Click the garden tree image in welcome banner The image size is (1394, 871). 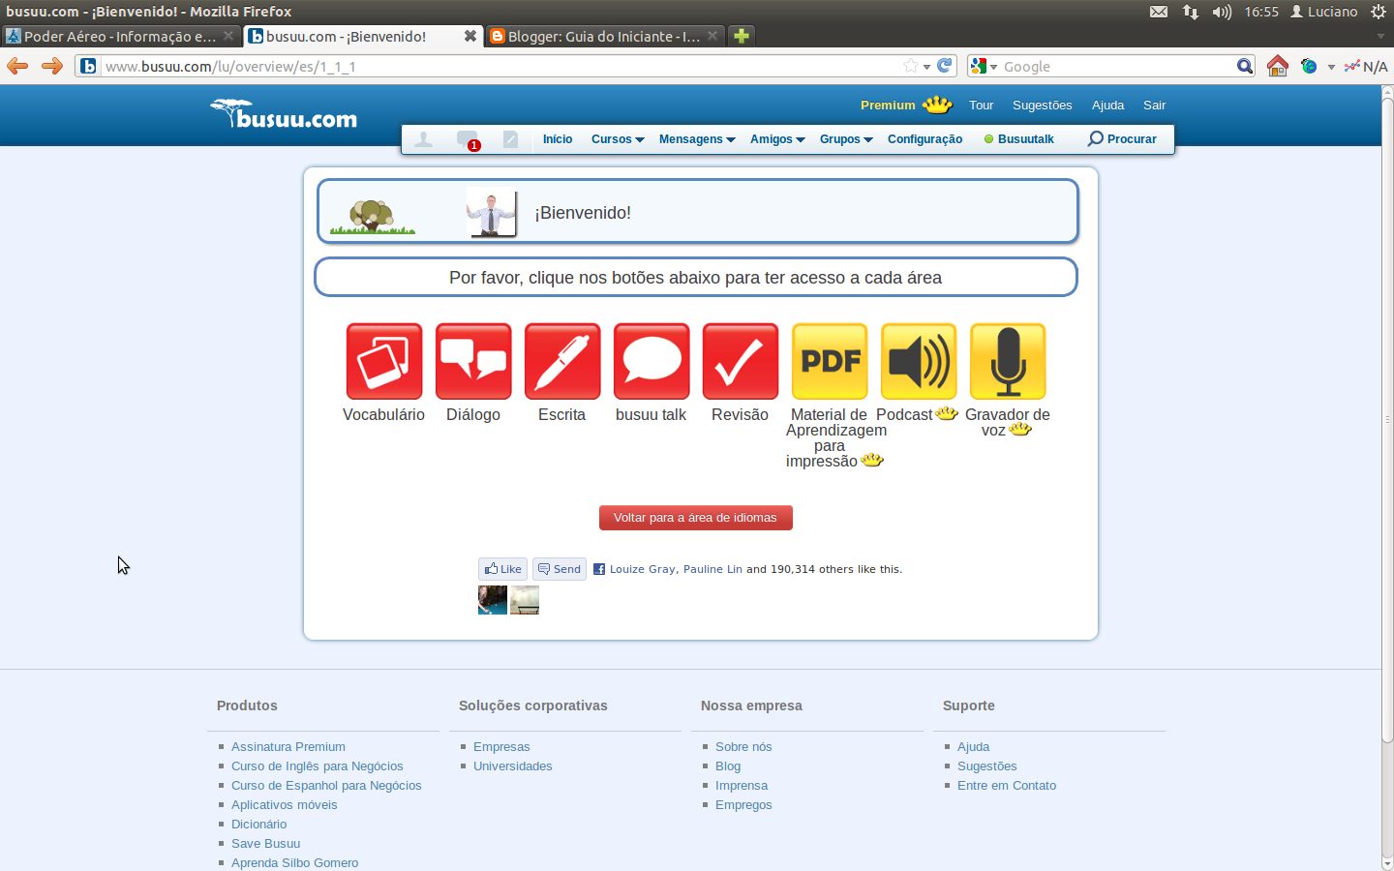[x=373, y=216]
